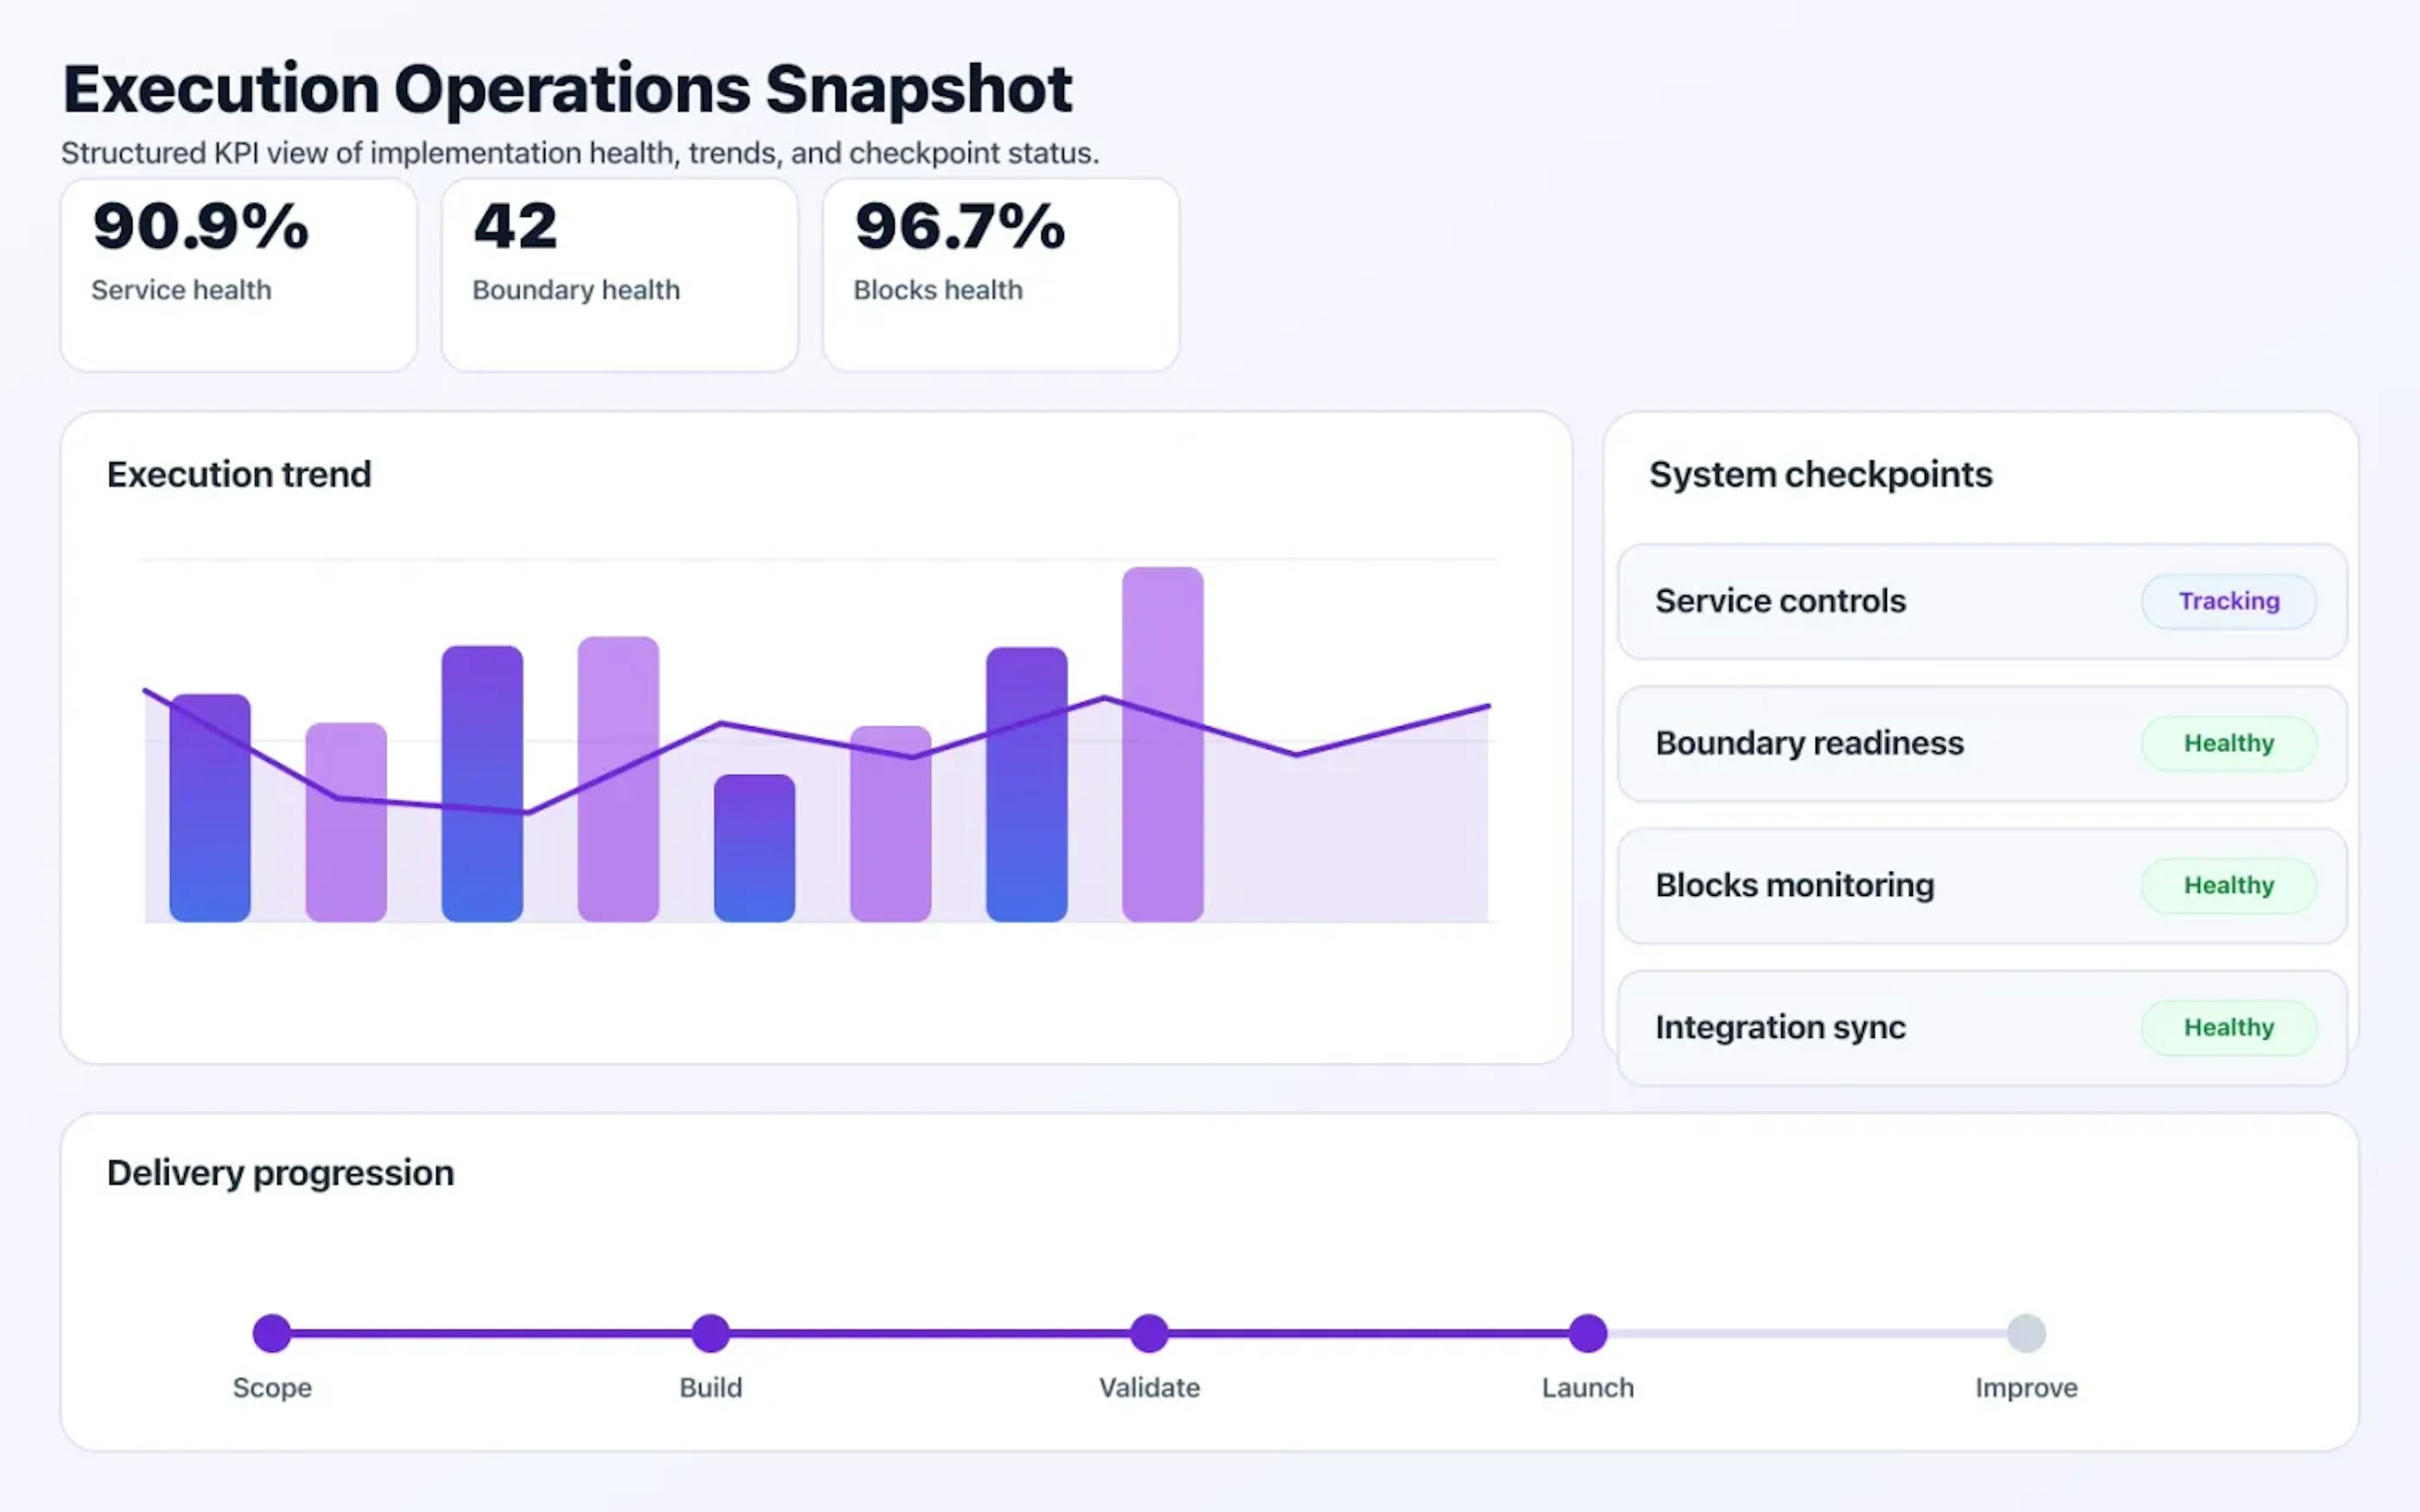The height and width of the screenshot is (1512, 2420).
Task: Click the Delivery progression panel heading
Action: pos(280,1172)
